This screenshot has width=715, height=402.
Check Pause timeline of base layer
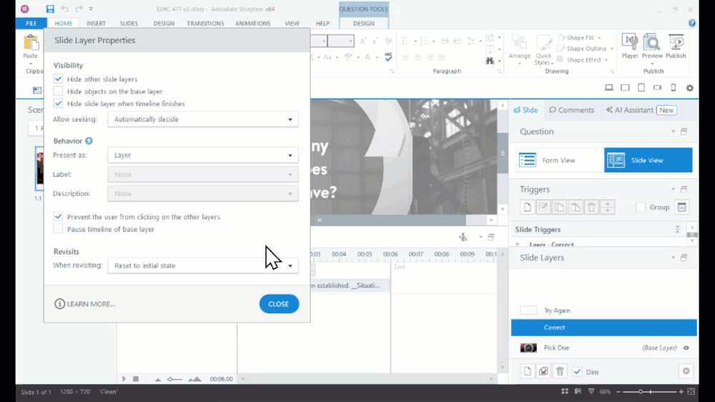pyautogui.click(x=59, y=230)
